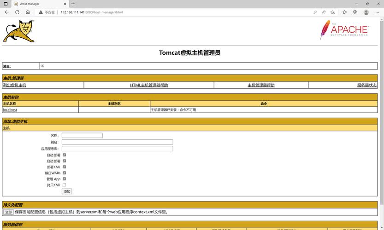384x230 pixels.
Task: Go back to the previous page
Action: point(6,12)
